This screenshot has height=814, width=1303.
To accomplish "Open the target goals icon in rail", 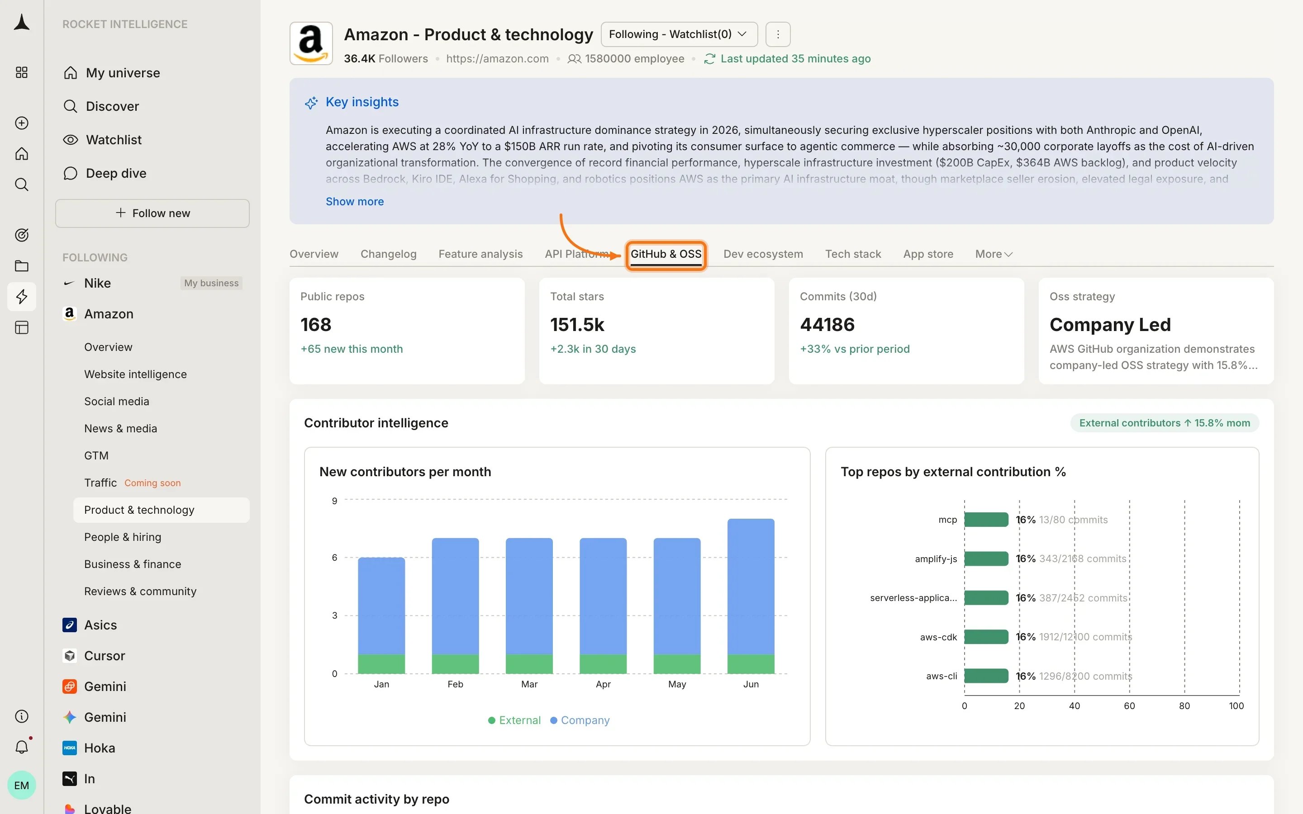I will [22, 235].
